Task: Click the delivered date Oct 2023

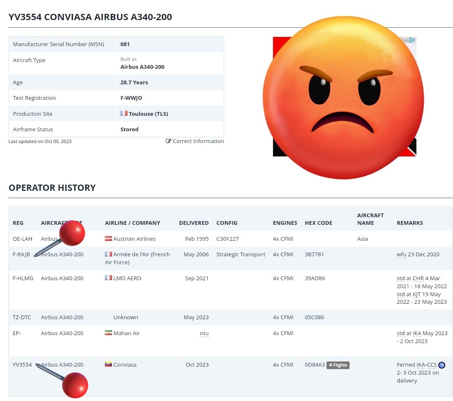Action: (x=197, y=365)
